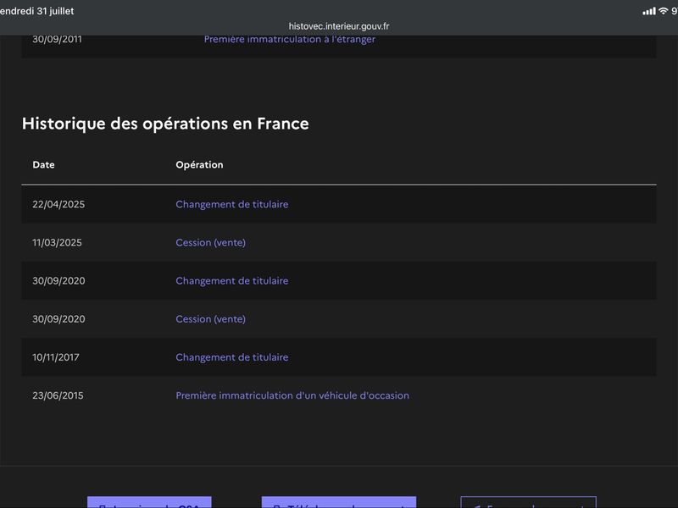Open 'Changement de titulaire' dated 30/09/2020

[x=231, y=281]
